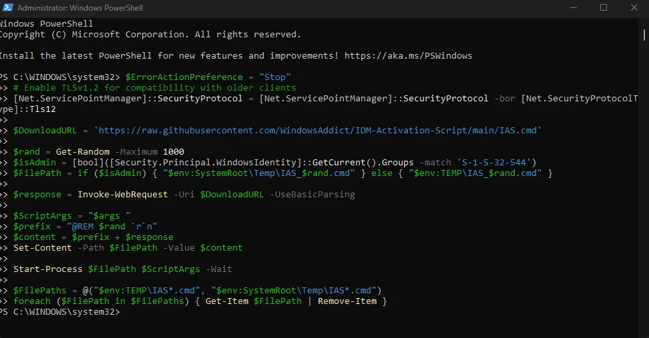Click the 'foreach' keyword
Image resolution: width=649 pixels, height=338 pixels.
click(32, 301)
